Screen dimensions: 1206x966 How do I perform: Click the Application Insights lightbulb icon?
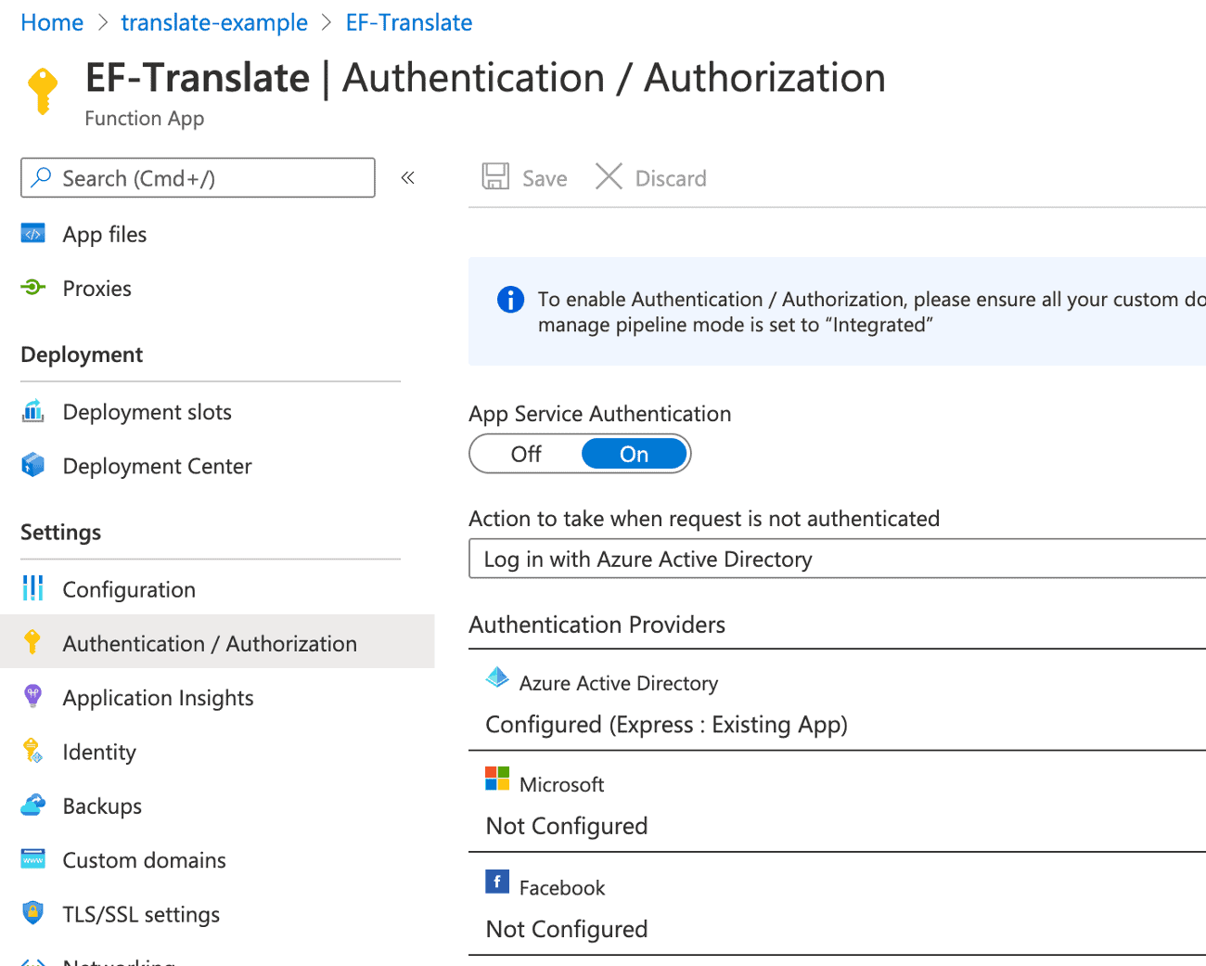(32, 697)
